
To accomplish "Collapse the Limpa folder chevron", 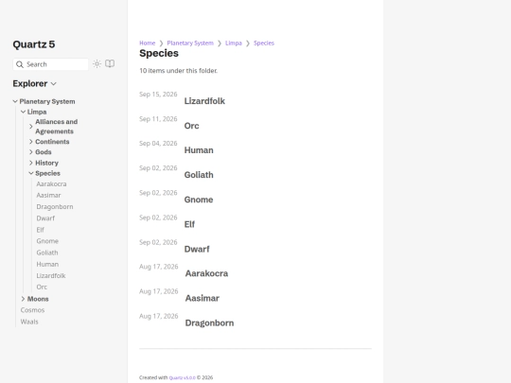I will [23, 112].
